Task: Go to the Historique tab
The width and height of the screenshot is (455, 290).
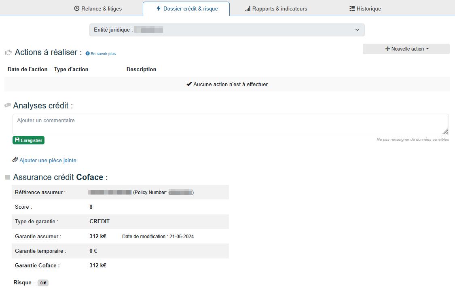Action: (368, 8)
